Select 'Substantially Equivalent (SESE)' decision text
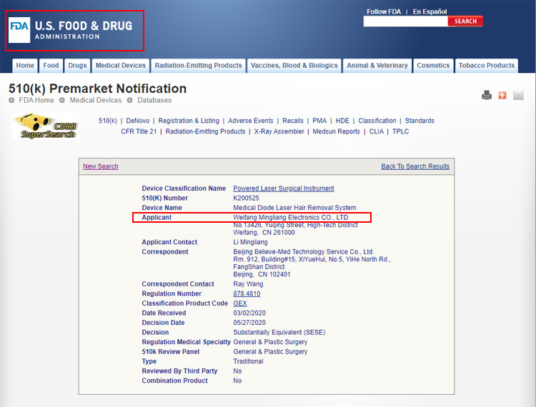Image resolution: width=536 pixels, height=407 pixels. (x=279, y=332)
